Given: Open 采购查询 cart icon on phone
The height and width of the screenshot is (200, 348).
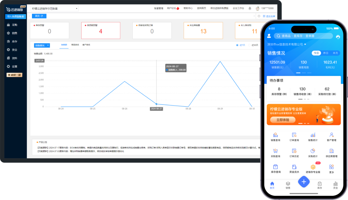Looking at the screenshot, I should coord(275,151).
